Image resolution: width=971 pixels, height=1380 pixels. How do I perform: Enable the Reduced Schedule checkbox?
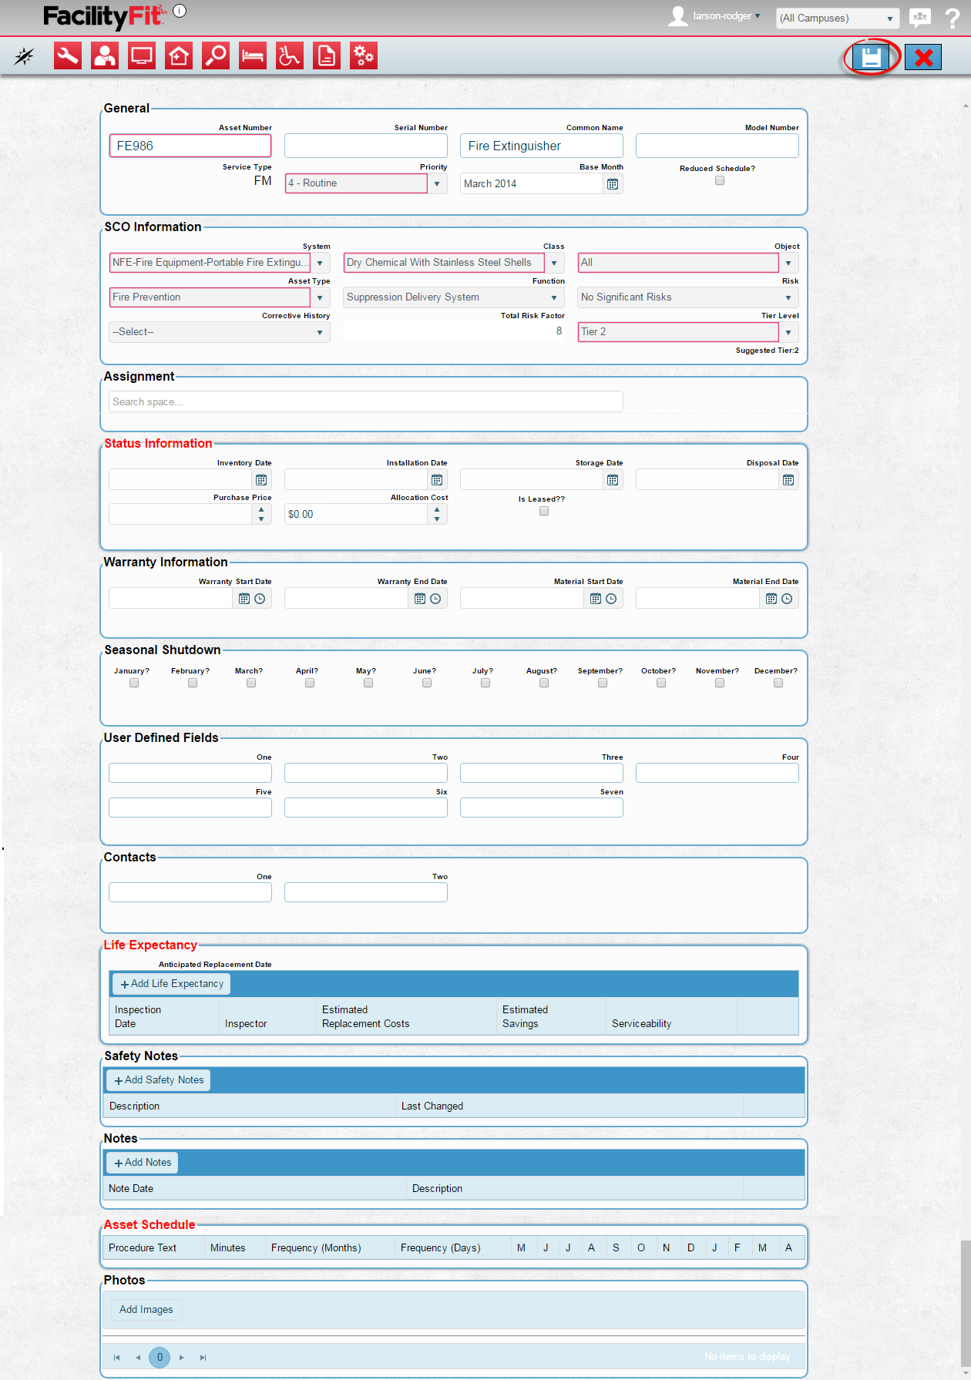(720, 181)
